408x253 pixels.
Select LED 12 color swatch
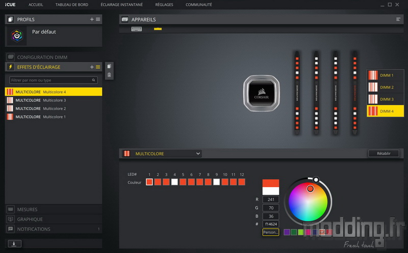[242, 182]
